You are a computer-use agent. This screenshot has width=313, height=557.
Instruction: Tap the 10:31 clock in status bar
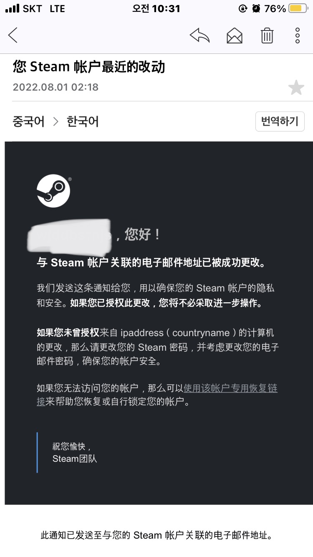tap(167, 8)
